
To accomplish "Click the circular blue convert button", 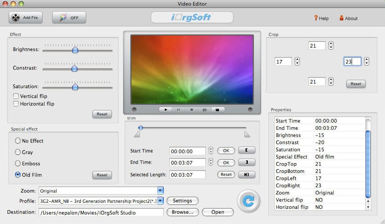I will pos(249,201).
